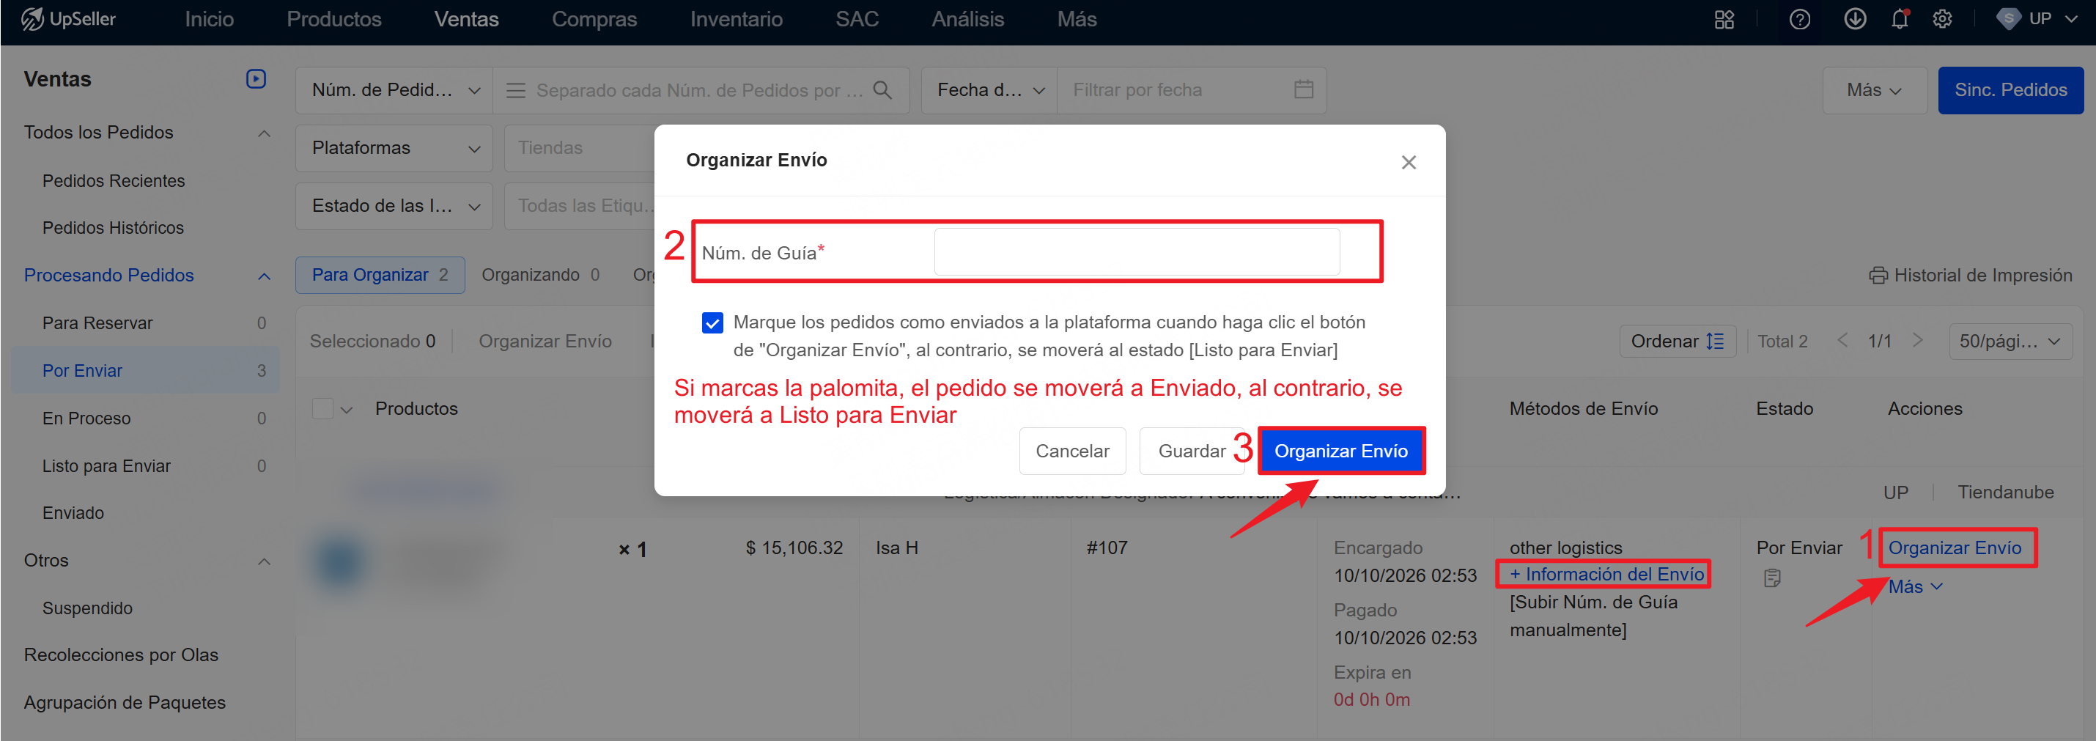Switch to the Organizando tab
This screenshot has width=2096, height=741.
pyautogui.click(x=540, y=275)
